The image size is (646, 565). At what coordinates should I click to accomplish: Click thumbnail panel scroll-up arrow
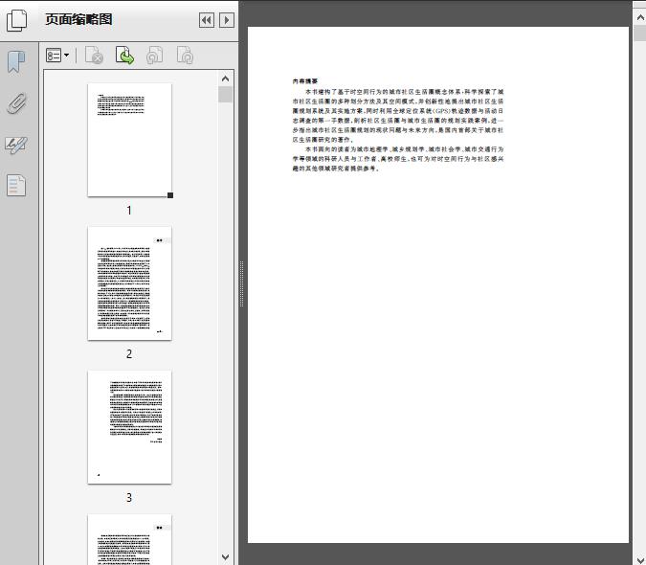225,79
